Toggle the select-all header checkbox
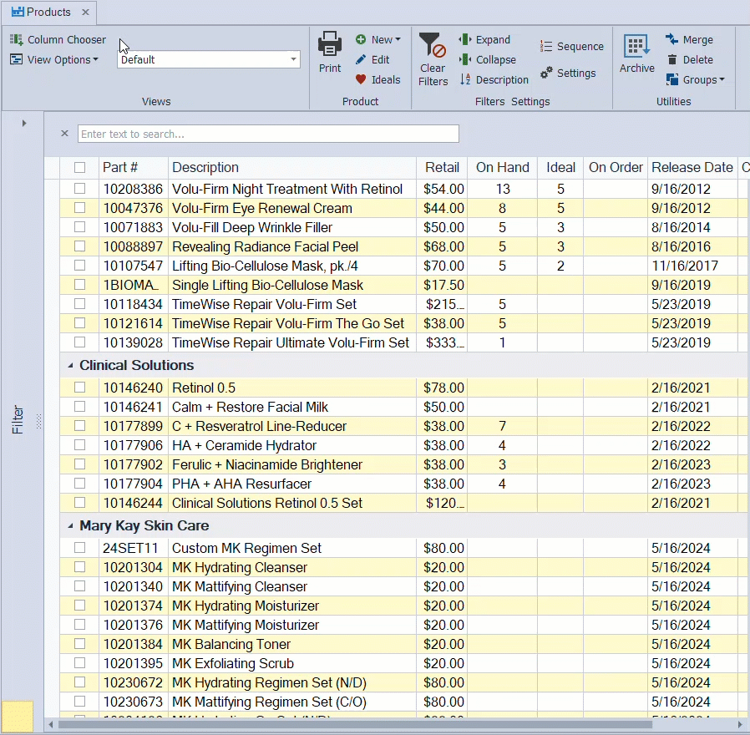The image size is (750, 735). click(80, 167)
